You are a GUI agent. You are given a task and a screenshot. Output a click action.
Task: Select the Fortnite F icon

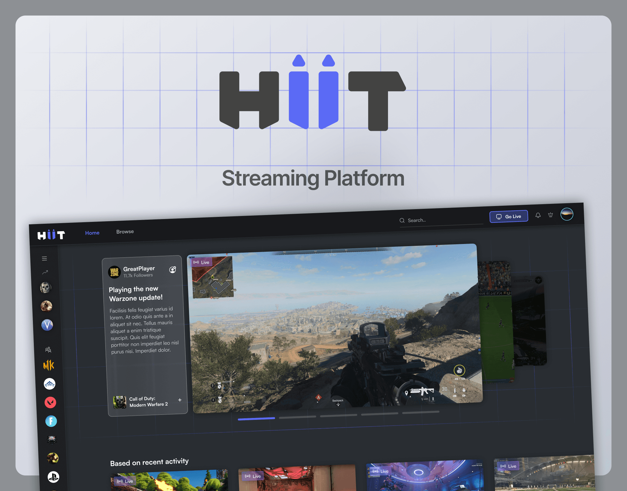coord(51,421)
